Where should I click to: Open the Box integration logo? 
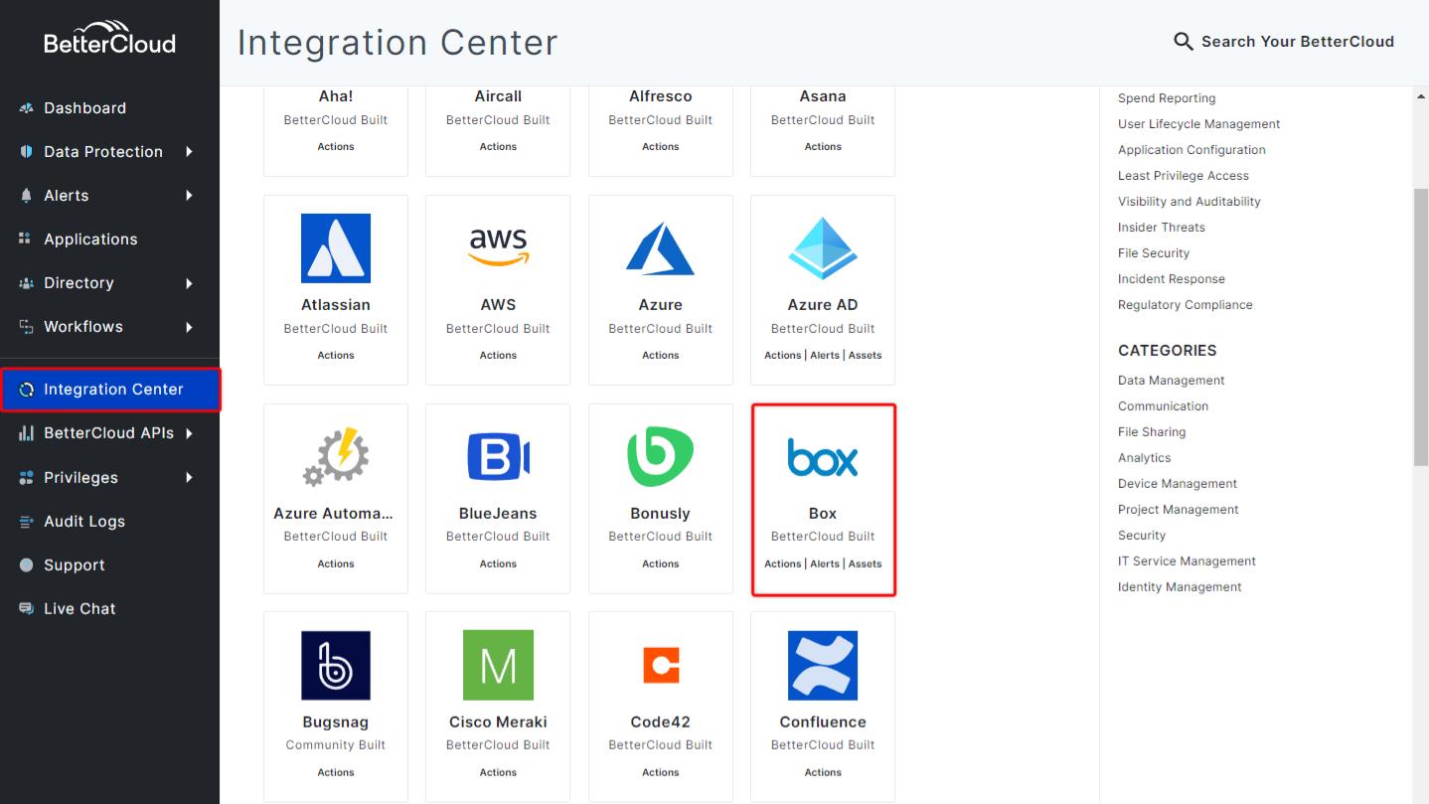pyautogui.click(x=823, y=457)
